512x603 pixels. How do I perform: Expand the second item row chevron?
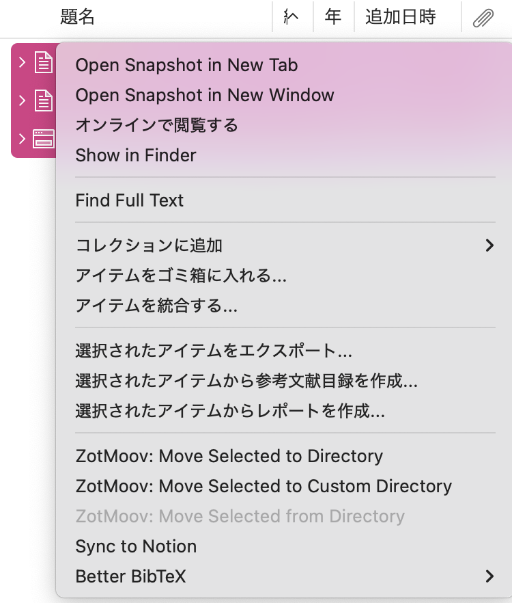click(23, 101)
